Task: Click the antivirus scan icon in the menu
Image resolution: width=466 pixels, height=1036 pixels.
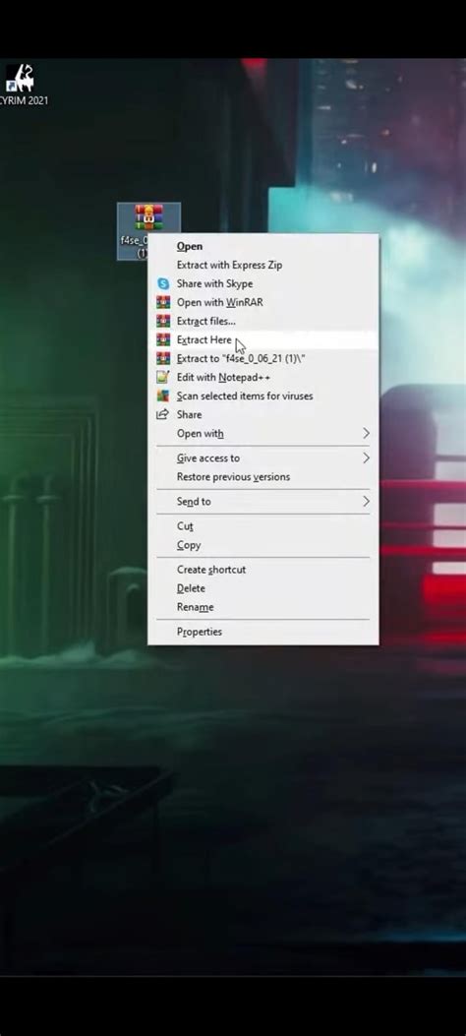Action: (x=163, y=396)
